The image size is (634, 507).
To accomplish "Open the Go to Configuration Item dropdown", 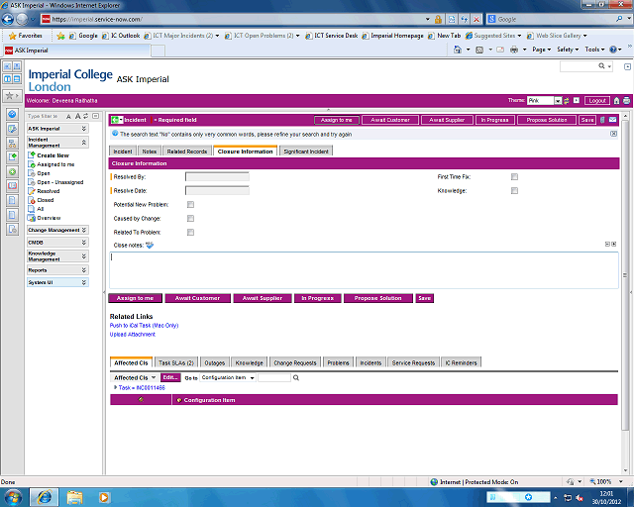I will (228, 377).
